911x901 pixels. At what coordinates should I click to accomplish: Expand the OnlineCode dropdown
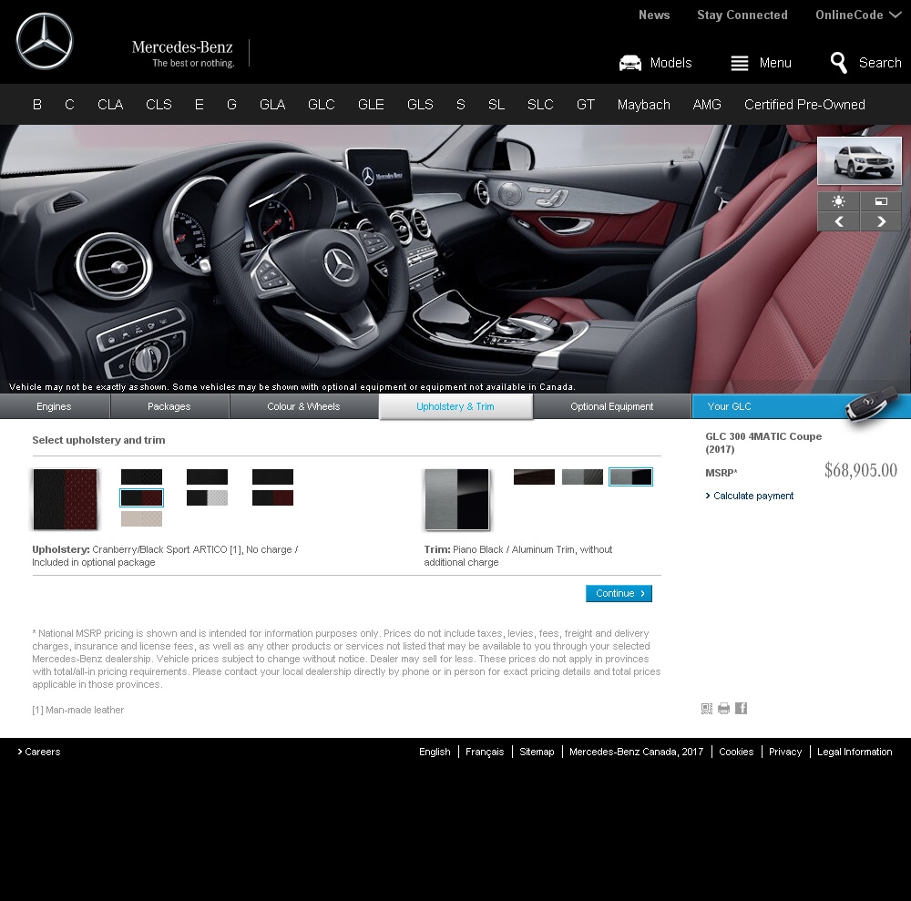point(858,15)
